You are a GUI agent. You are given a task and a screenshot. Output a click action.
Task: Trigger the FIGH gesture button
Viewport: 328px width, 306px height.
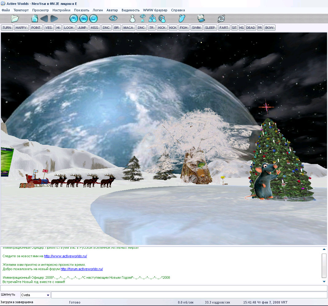click(184, 28)
